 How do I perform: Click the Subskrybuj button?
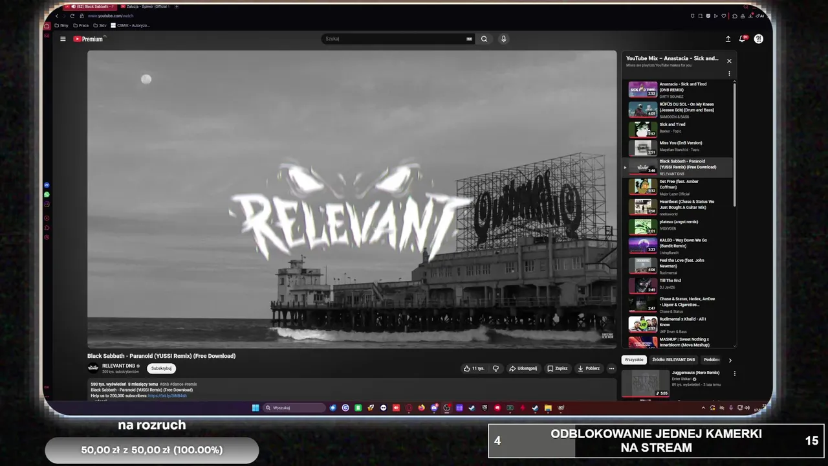[x=161, y=368]
